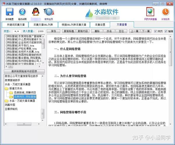Image resolution: width=175 pixels, height=145 pixels.
Task: Click article content scroll up arrow
Action: click(x=170, y=36)
